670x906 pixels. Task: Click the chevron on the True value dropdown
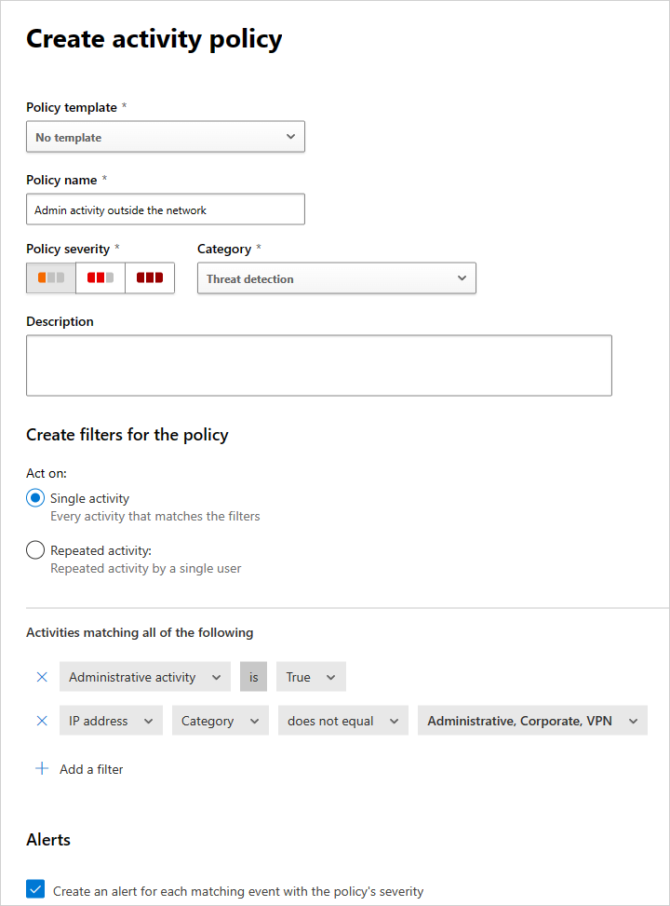click(x=330, y=677)
